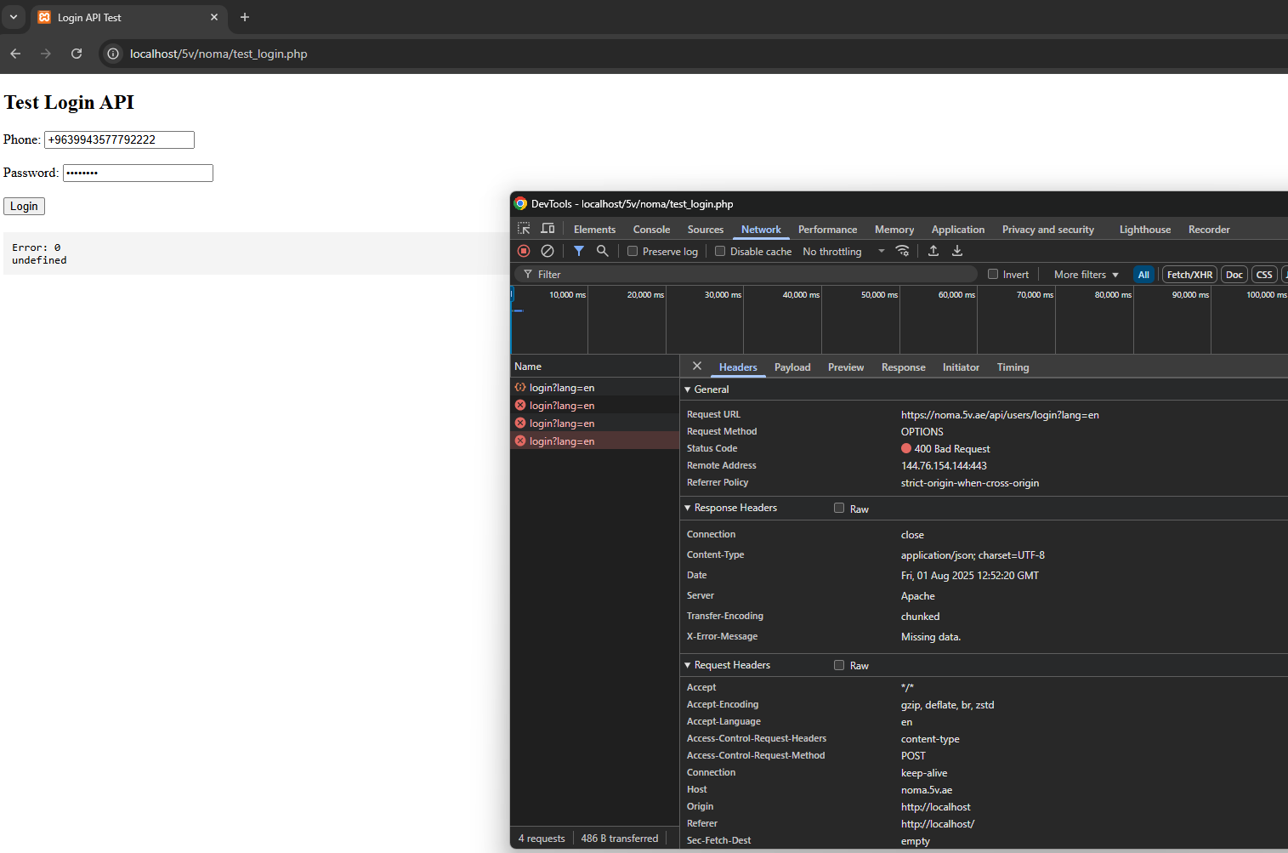Open network search magnifier
The image size is (1288, 853).
click(602, 251)
